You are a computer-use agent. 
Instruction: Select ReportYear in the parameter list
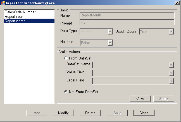point(14,17)
